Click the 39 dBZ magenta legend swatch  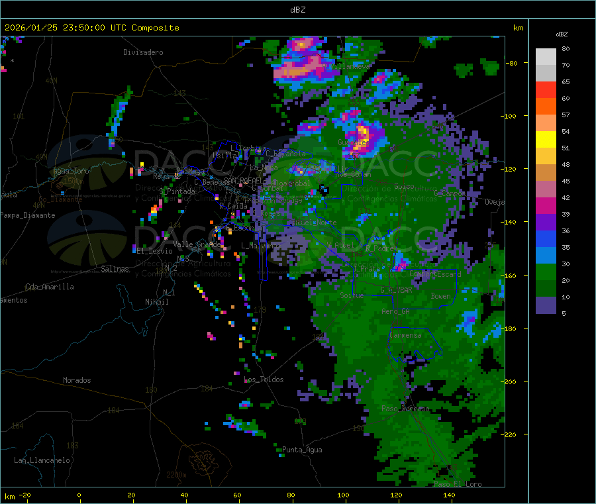(546, 205)
